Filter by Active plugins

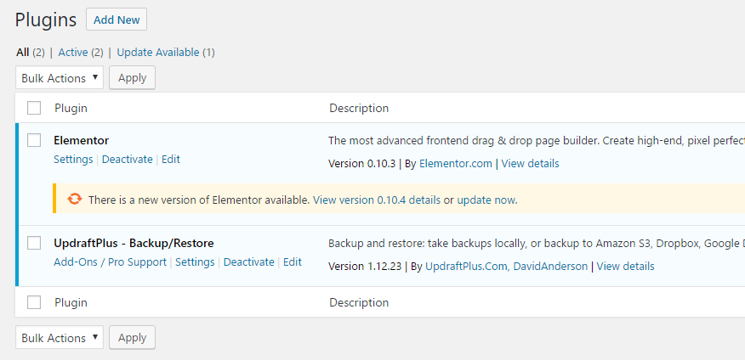(x=72, y=52)
